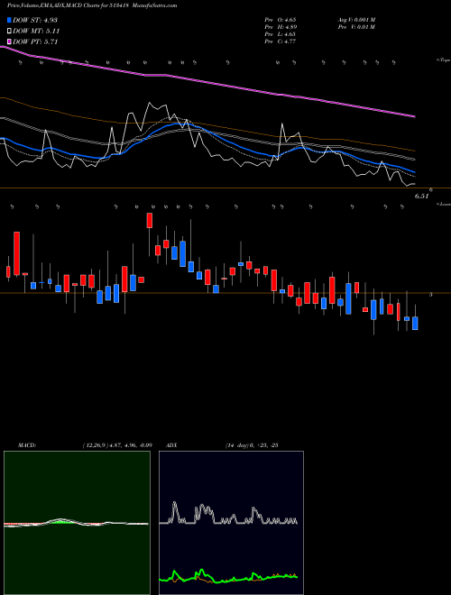Click the blue DOW ST legend swatch
The height and width of the screenshot is (595, 451).
[10, 20]
